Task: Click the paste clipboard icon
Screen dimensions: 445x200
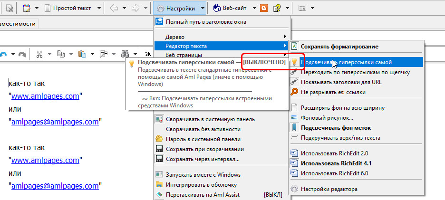Action: [82, 54]
